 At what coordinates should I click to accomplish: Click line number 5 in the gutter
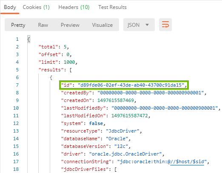click(17, 70)
